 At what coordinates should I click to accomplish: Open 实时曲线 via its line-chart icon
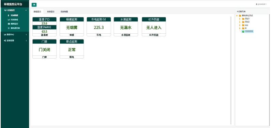point(9,19)
